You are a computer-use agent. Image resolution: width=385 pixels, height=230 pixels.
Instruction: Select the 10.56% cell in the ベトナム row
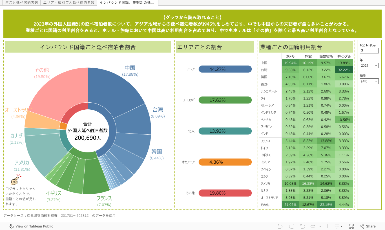[344, 119]
